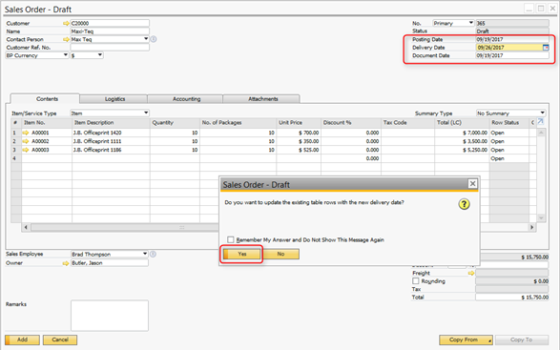Screen dimensions: 560x350
Task: Open the BP Currency dropdown
Action: 66,55
